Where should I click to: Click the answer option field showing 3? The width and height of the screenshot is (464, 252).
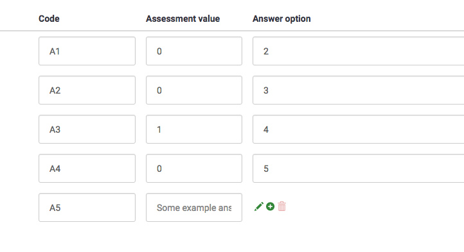click(x=359, y=90)
